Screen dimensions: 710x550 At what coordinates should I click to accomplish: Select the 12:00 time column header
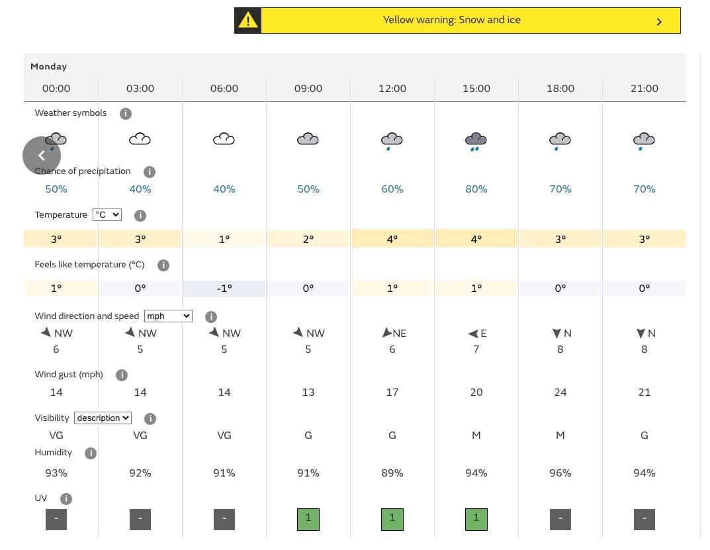(392, 89)
